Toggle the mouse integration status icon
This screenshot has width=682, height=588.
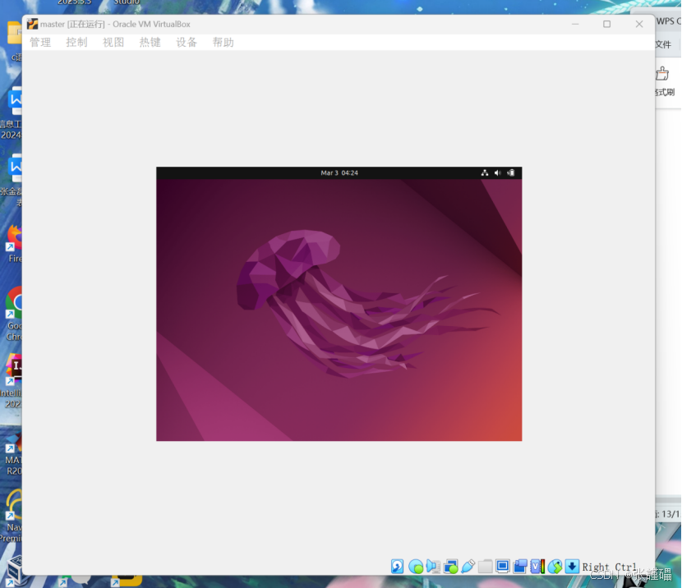(x=555, y=567)
